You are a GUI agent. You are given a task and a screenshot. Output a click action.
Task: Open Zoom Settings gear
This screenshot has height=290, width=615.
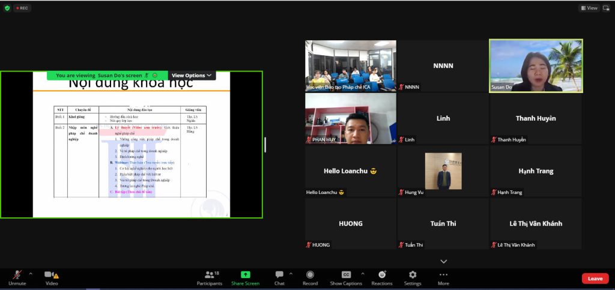(x=413, y=275)
